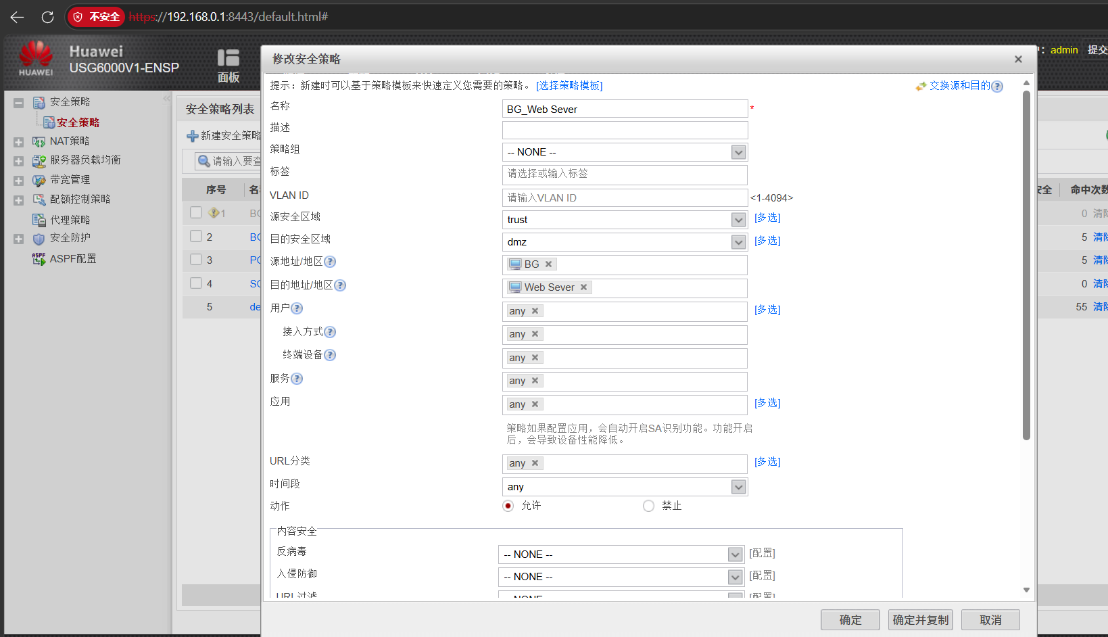1108x637 pixels.
Task: Reload the page with the refresh icon
Action: point(47,17)
